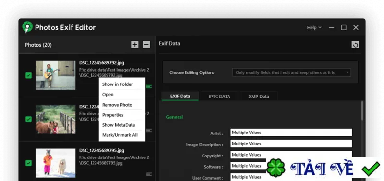Close the Photos Exif Editor window
The width and height of the screenshot is (384, 181).
[x=356, y=27]
